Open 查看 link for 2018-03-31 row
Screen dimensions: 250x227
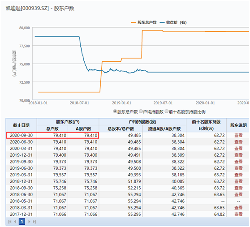(238, 208)
